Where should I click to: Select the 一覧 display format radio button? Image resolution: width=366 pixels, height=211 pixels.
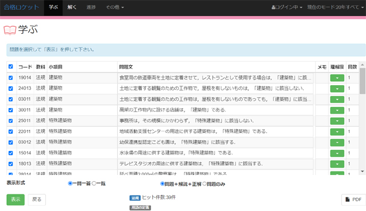(94, 184)
